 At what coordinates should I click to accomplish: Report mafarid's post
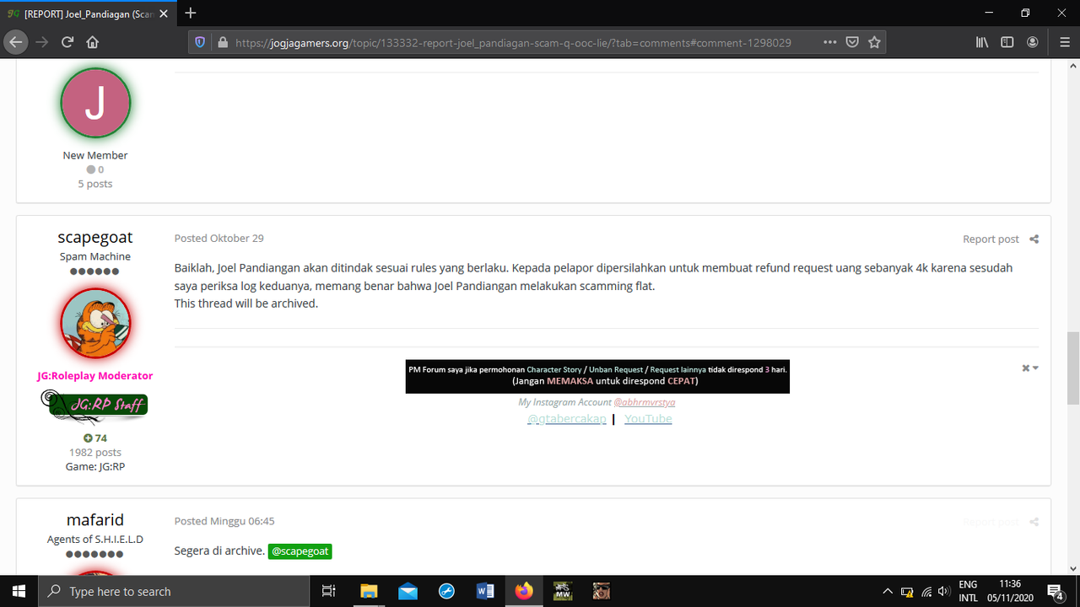[991, 523]
